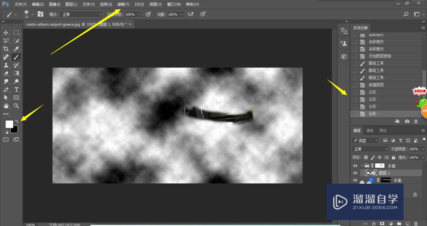Delete current history state trash icon
427x226 pixels.
(x=416, y=121)
